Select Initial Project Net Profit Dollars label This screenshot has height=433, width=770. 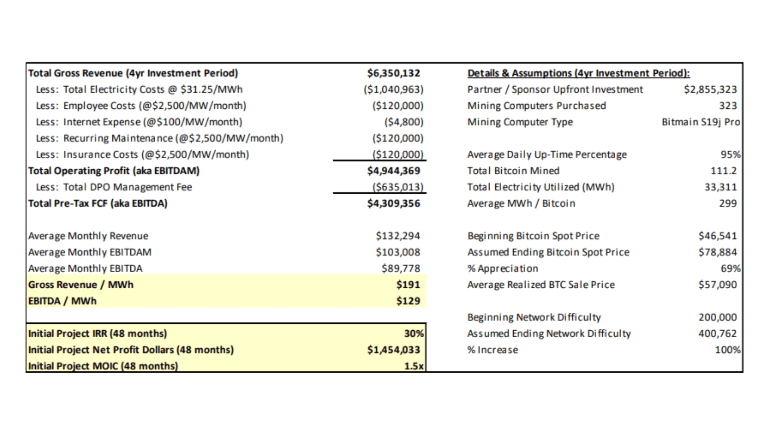click(131, 350)
